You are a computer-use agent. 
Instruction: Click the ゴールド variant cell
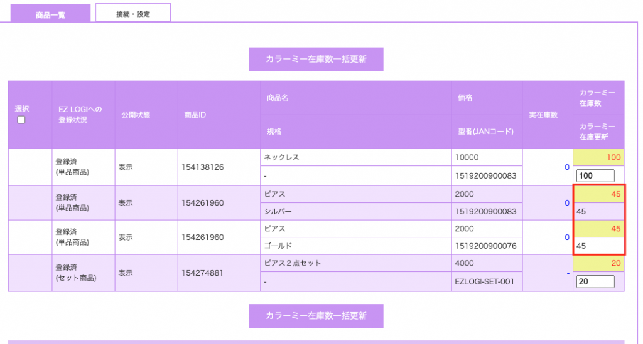[355, 246]
